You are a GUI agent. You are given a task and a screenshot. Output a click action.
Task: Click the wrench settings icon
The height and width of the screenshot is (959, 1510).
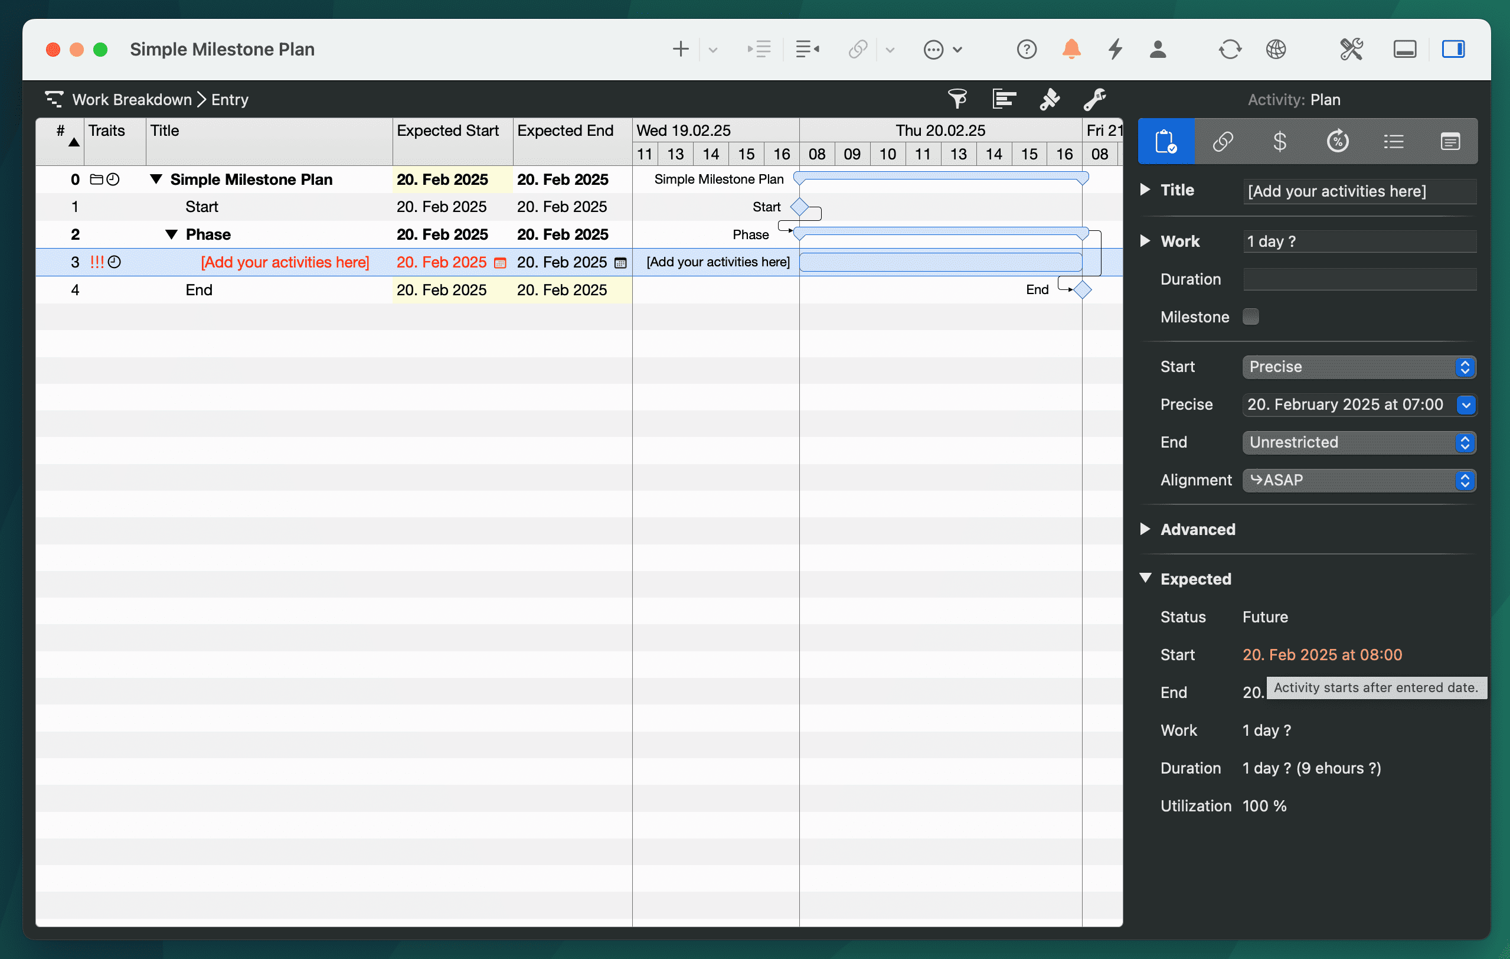[1095, 99]
